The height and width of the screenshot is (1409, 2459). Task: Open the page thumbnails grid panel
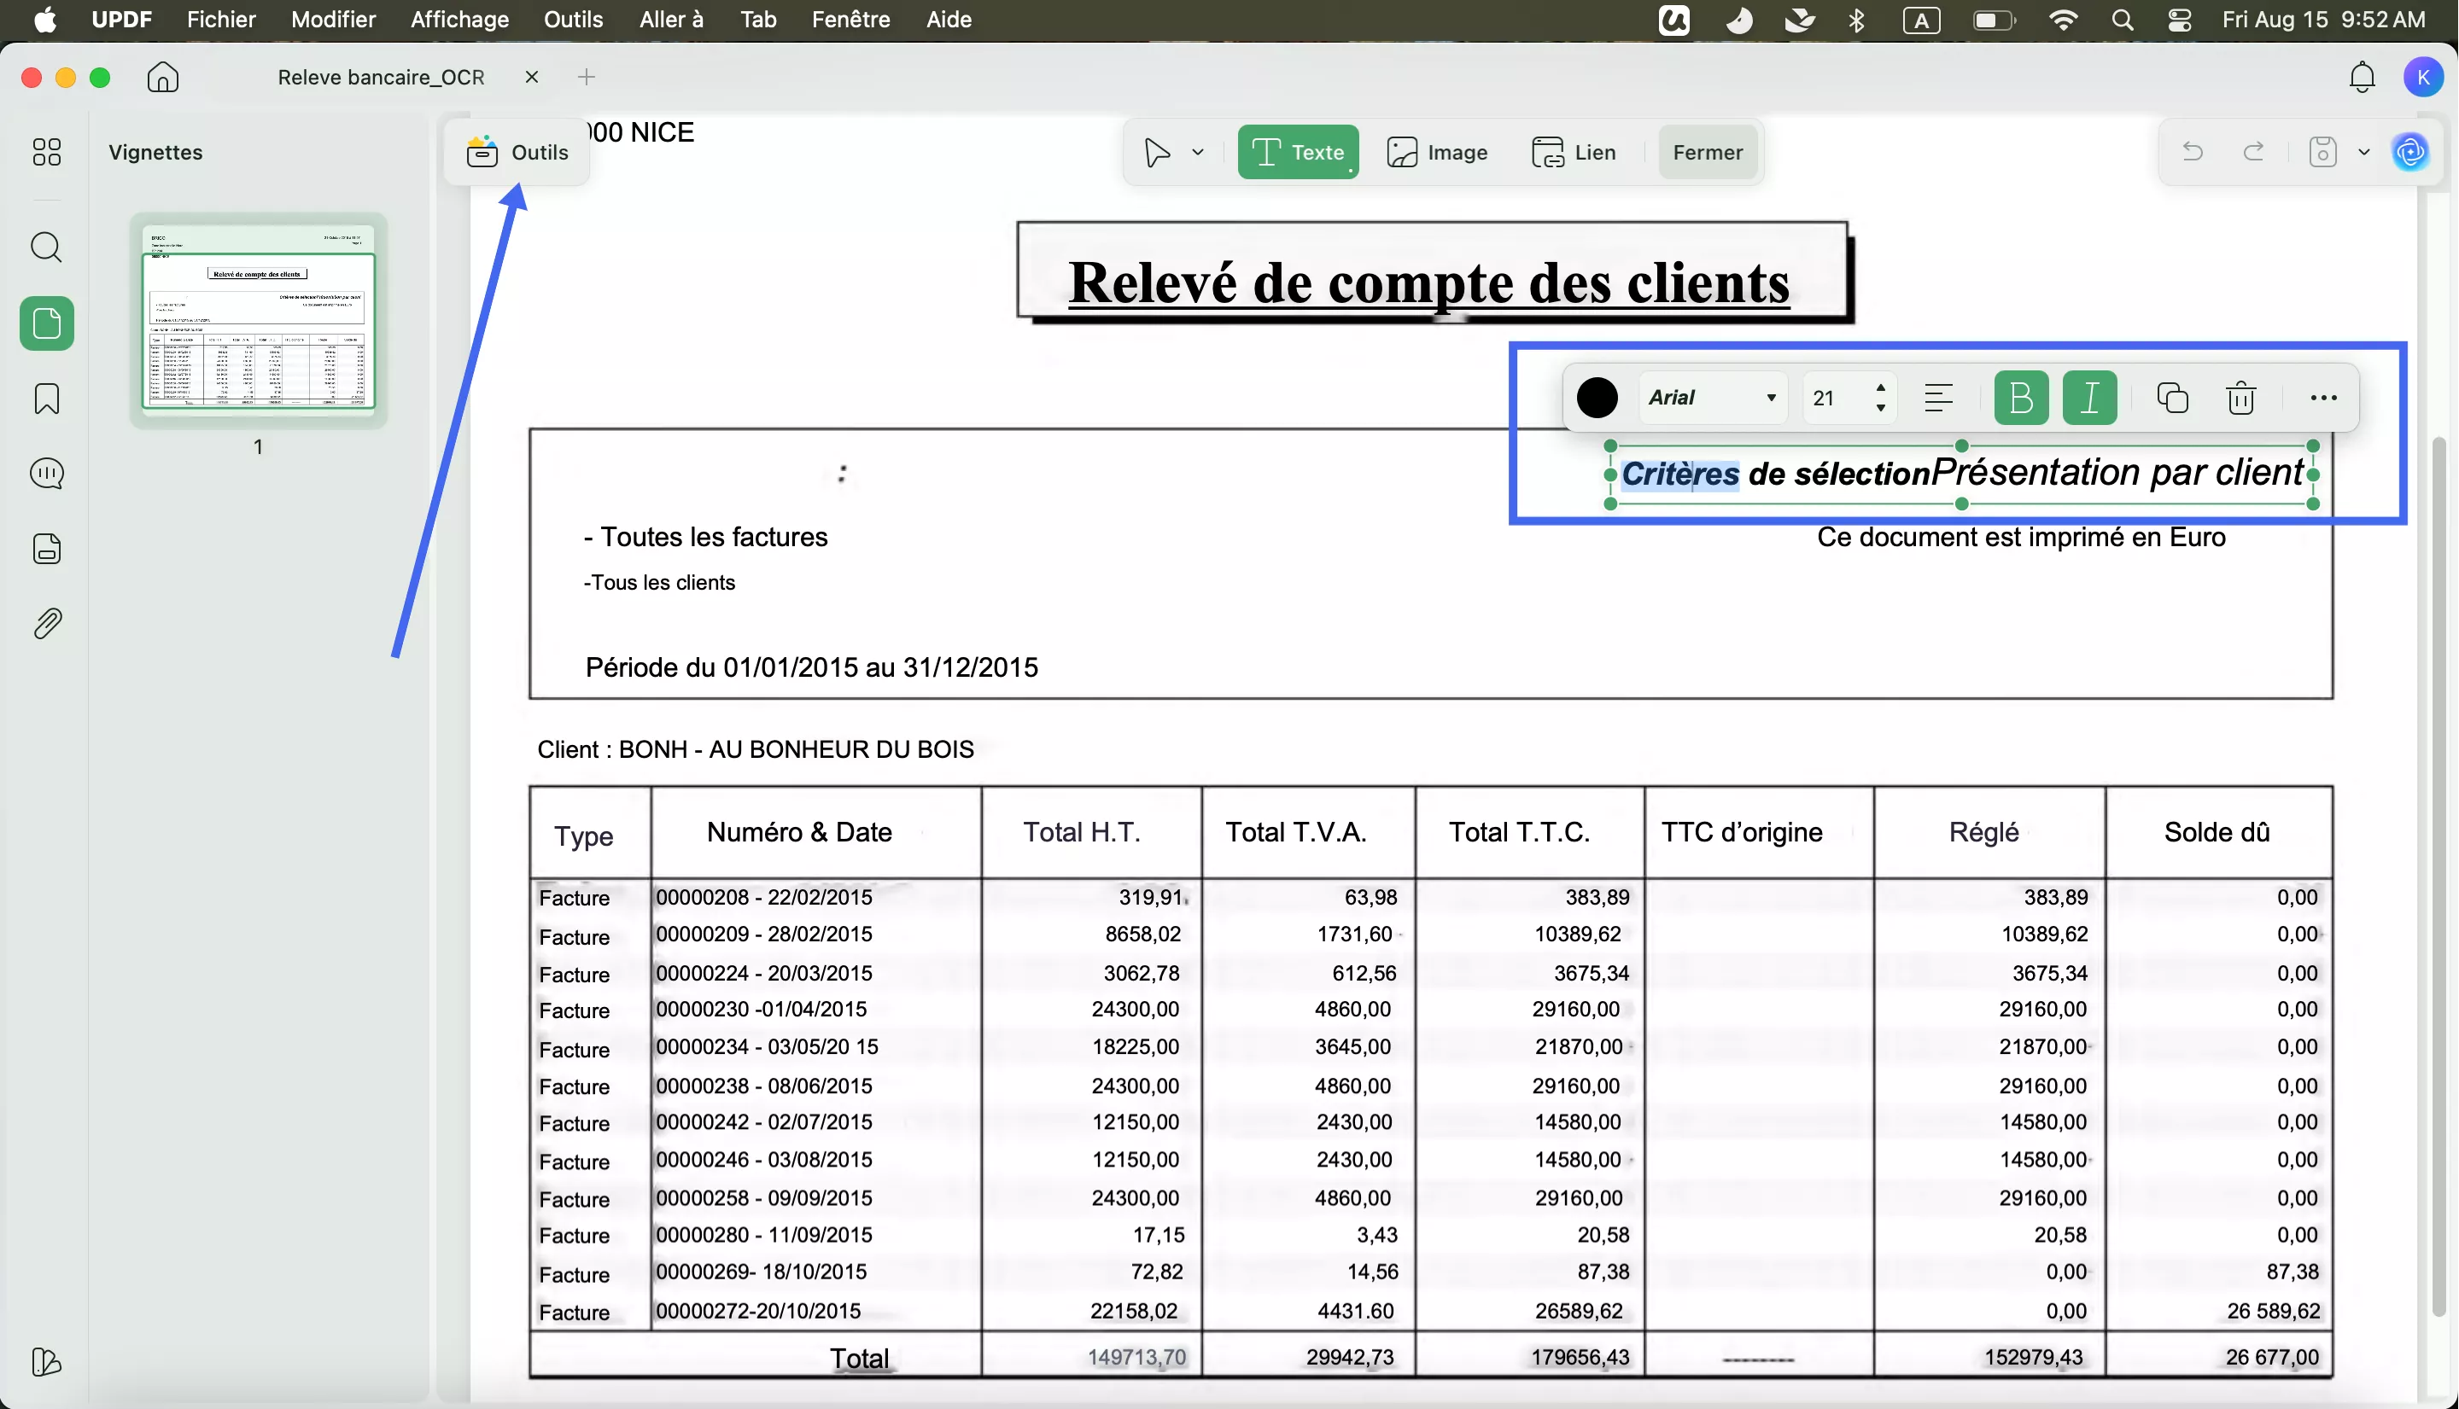(46, 152)
